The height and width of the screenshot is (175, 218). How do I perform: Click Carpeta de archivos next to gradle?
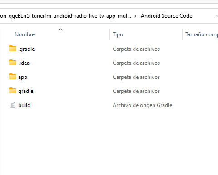click(136, 91)
